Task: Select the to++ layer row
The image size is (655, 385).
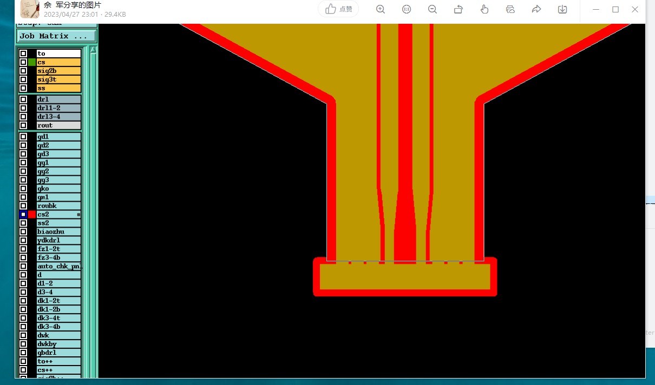Action: [59, 361]
